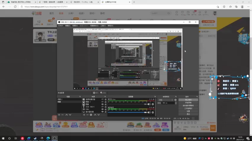Undock the Scenes panel using corner icon

point(80,97)
